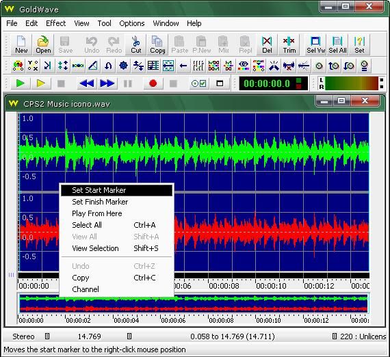Click the Set toolbar button
390x357 pixels.
pyautogui.click(x=359, y=44)
